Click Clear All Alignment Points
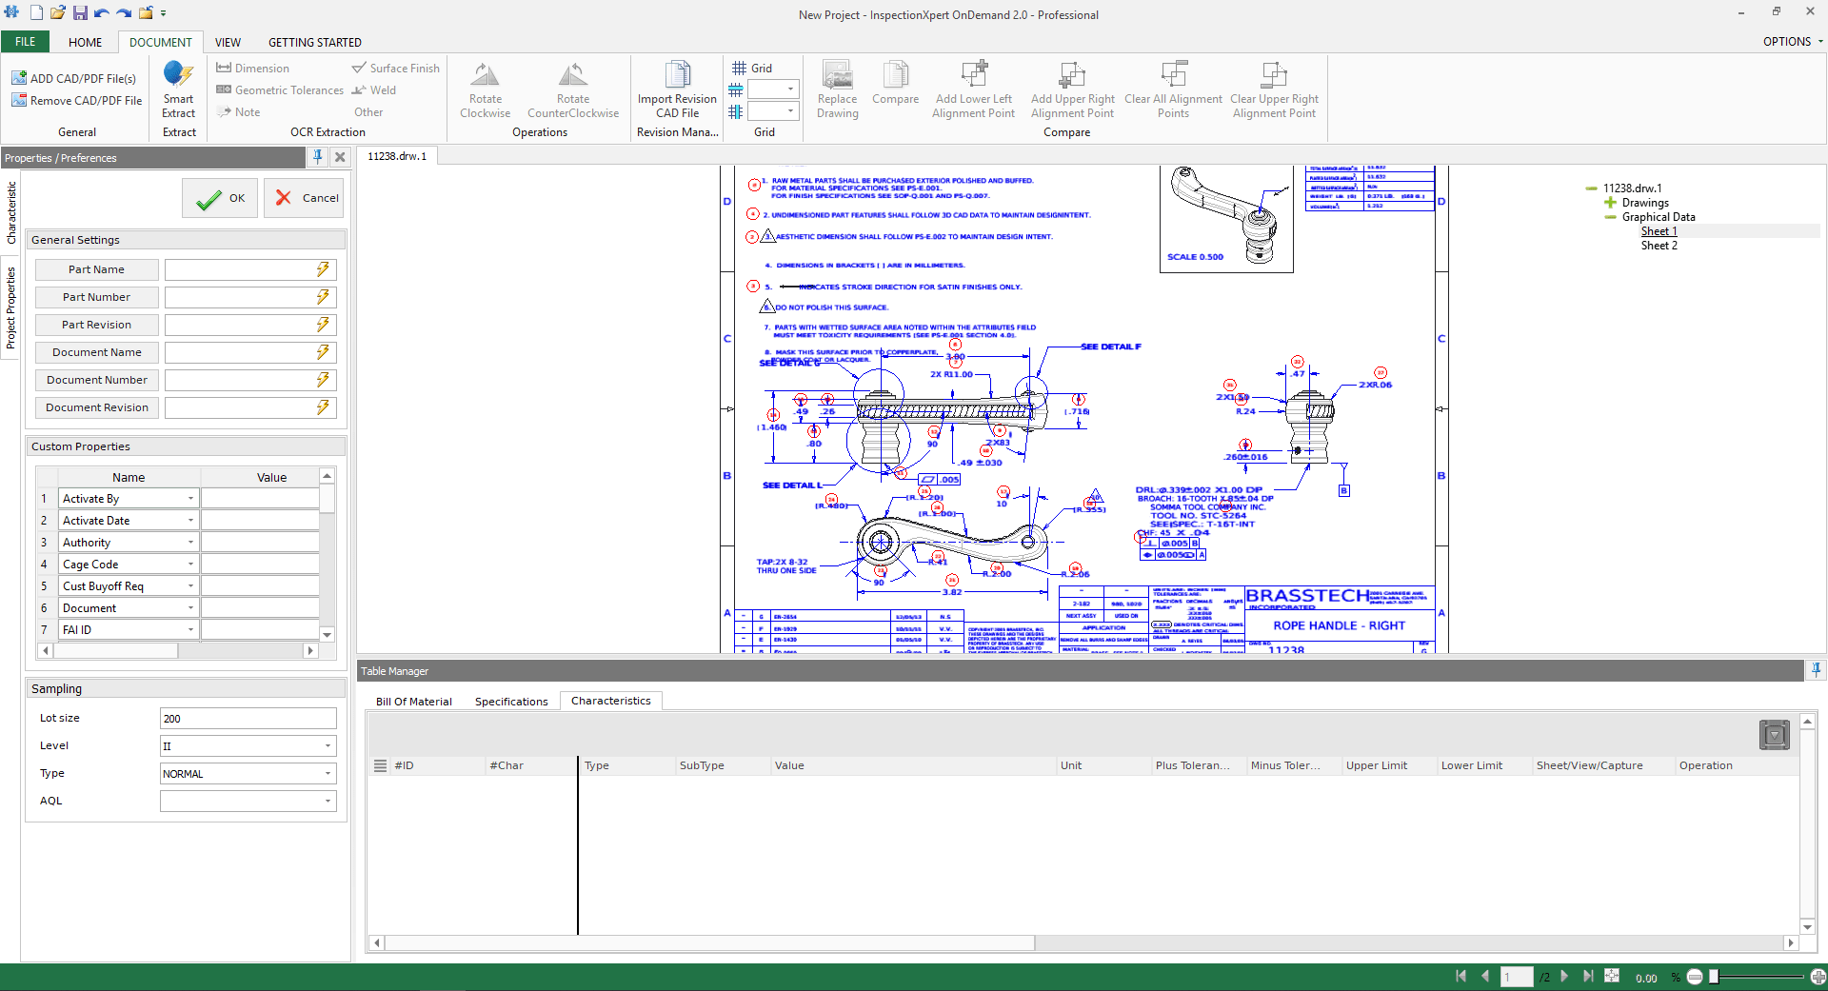This screenshot has height=991, width=1828. click(1173, 90)
